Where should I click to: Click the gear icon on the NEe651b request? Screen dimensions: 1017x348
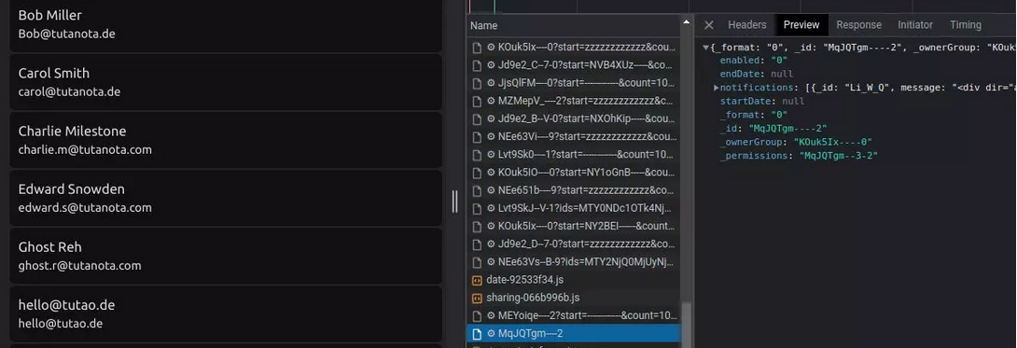coord(491,190)
